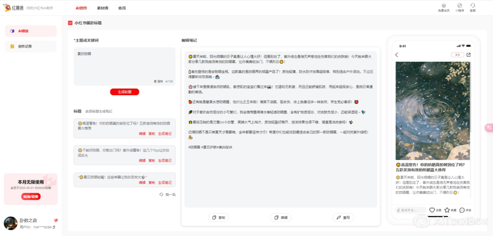Copy the user ID with the copy icon
493x236 pixels.
tap(55, 227)
